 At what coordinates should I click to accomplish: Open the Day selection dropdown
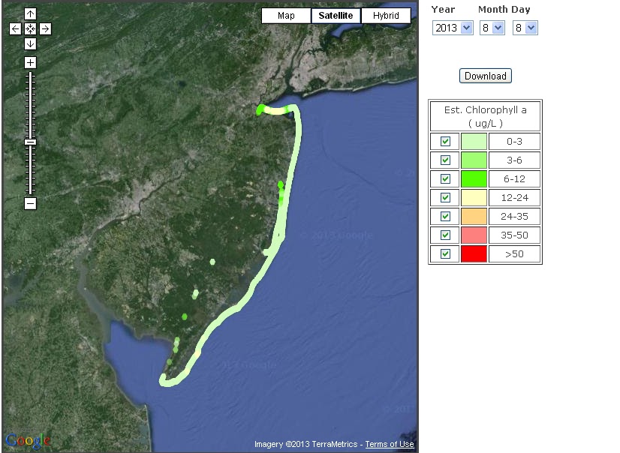525,28
